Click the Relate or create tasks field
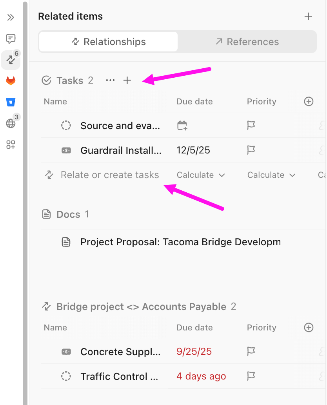This screenshot has width=327, height=405. pyautogui.click(x=109, y=175)
